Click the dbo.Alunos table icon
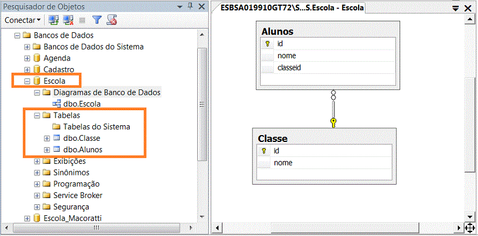This screenshot has width=478, height=236. pos(57,149)
